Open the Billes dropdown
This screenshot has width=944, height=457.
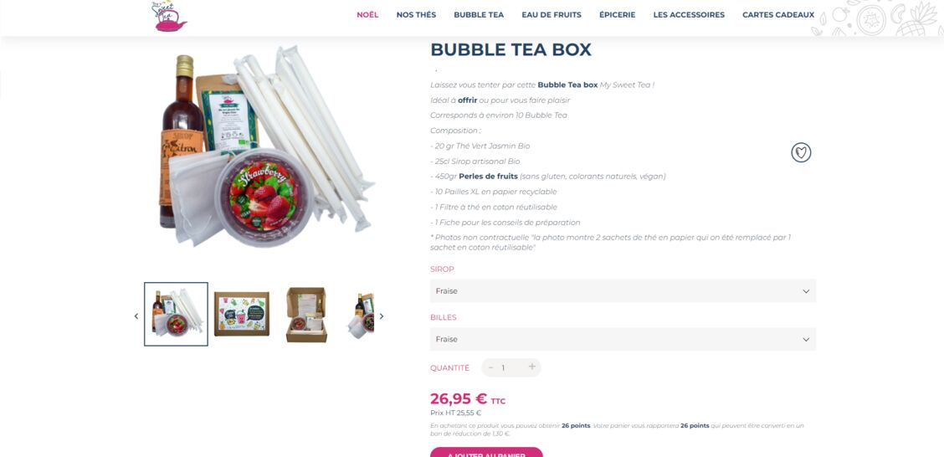[623, 339]
